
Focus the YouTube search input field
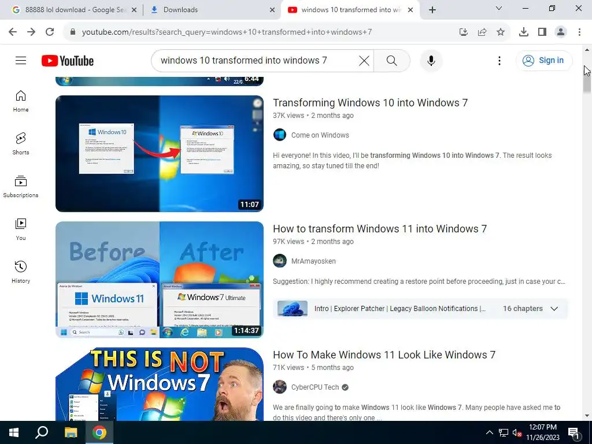[x=257, y=60]
